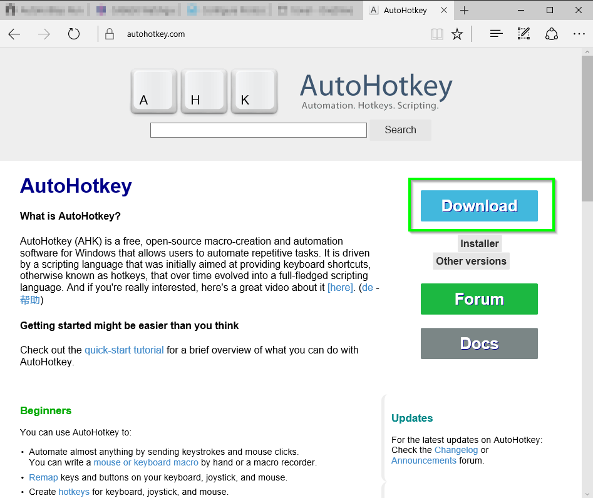Open the Changelog link
Image resolution: width=593 pixels, height=498 pixels.
(x=456, y=450)
